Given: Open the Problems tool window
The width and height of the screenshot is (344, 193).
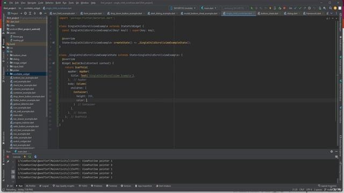Looking at the screenshot, I should [97, 186].
